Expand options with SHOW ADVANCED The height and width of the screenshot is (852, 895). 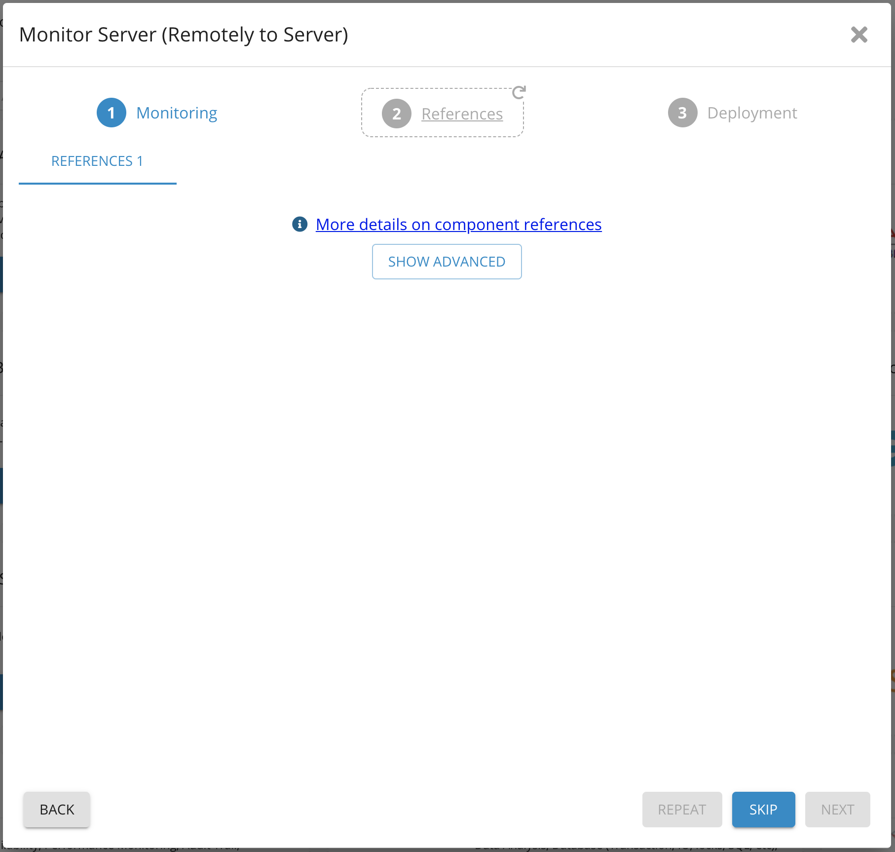coord(447,262)
